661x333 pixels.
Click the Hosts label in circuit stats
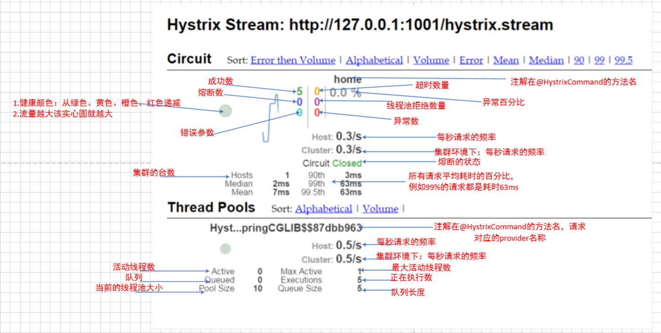coord(242,176)
